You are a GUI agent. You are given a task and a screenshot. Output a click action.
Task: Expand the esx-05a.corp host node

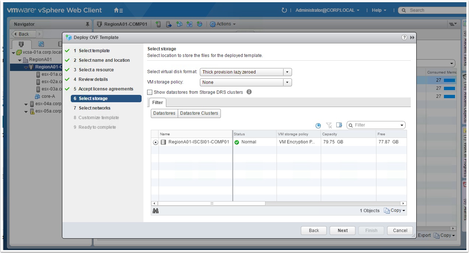[x=26, y=111]
